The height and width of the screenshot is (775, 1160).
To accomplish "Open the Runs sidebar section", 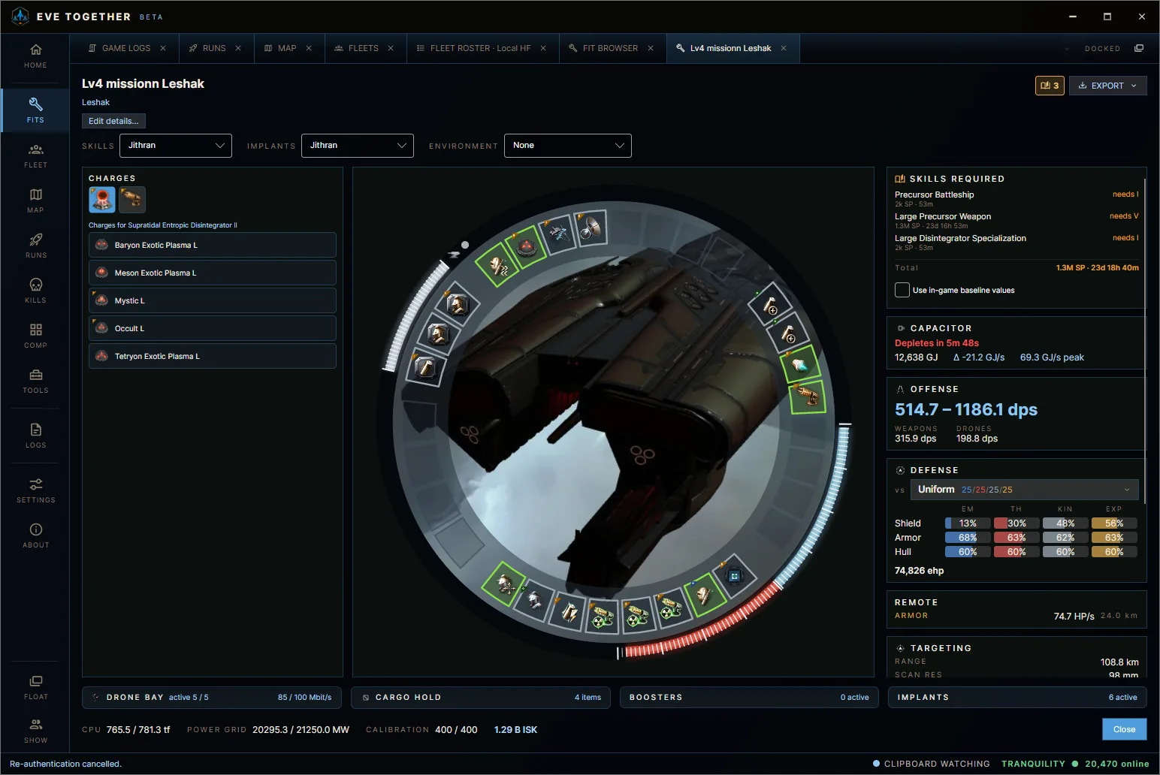I will (x=35, y=246).
